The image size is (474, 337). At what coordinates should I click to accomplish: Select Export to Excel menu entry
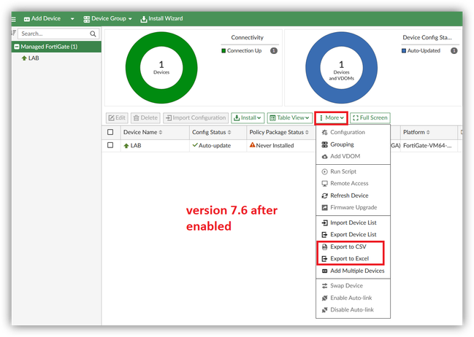(x=353, y=259)
